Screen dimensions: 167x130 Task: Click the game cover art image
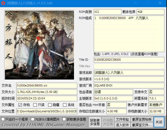click(39, 45)
